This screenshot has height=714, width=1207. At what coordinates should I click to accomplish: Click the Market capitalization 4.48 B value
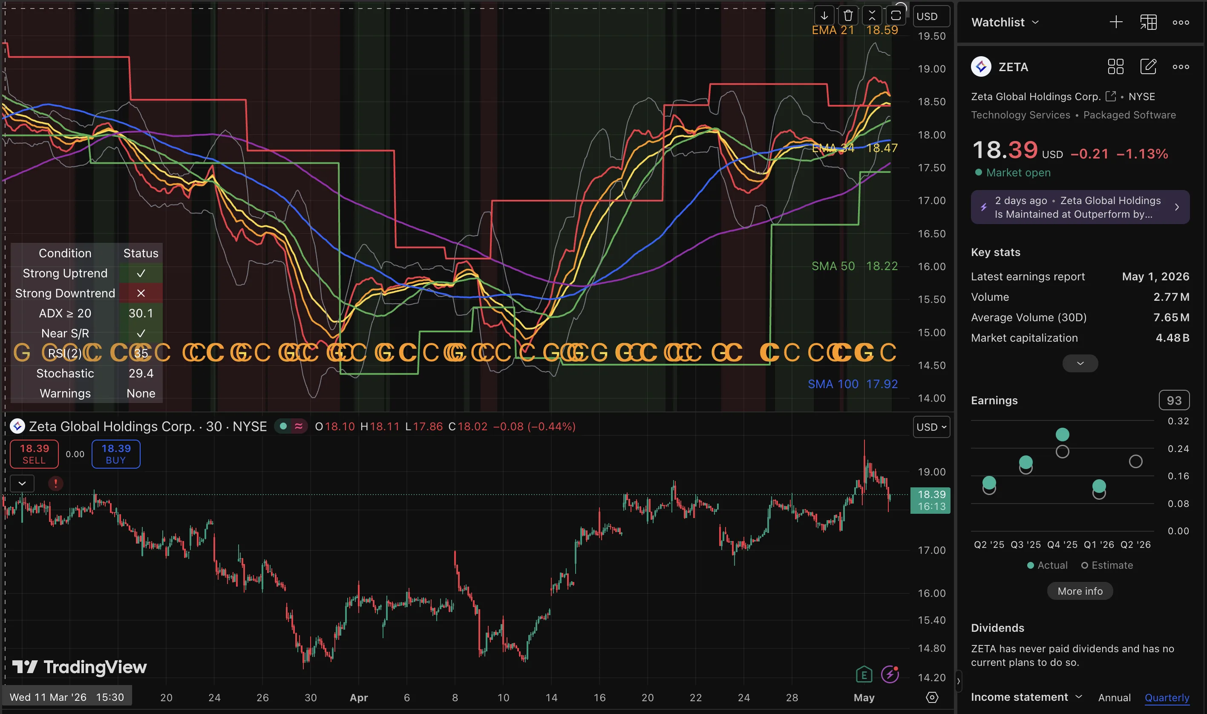[x=1172, y=338]
